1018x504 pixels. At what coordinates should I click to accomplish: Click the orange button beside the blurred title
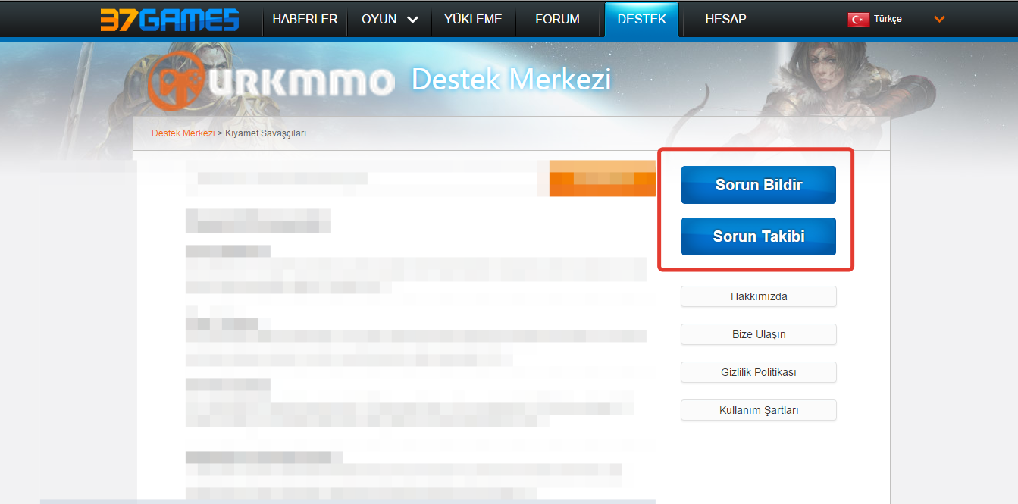[x=603, y=179]
